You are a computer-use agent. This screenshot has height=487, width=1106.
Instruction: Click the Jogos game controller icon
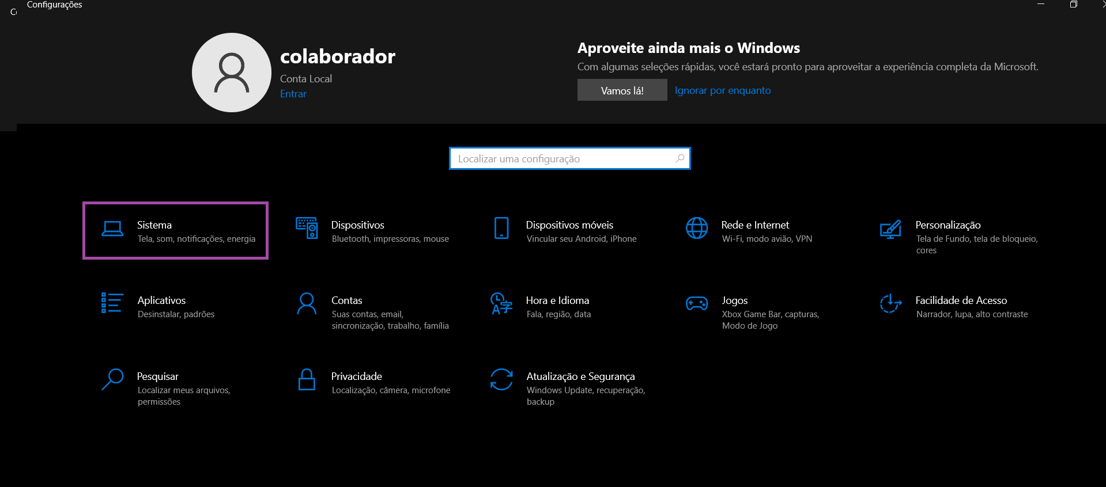click(x=697, y=303)
